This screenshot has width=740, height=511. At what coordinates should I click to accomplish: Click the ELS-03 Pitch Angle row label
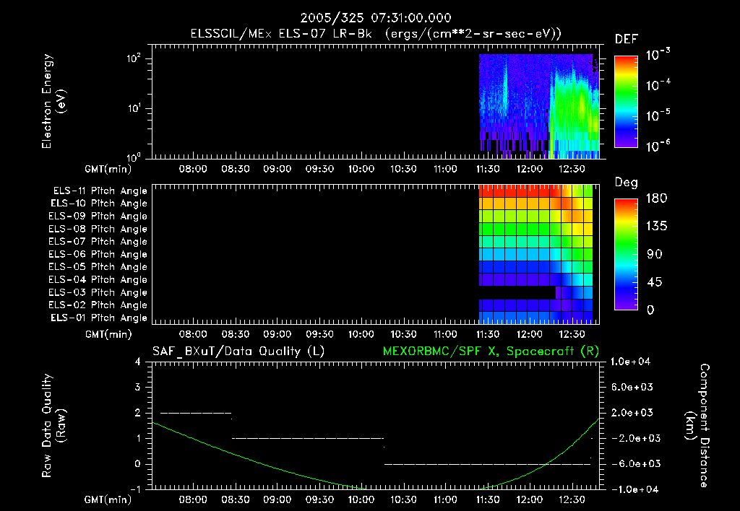click(98, 293)
